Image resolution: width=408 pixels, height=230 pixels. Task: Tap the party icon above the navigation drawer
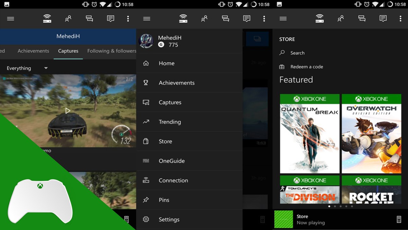tap(225, 19)
